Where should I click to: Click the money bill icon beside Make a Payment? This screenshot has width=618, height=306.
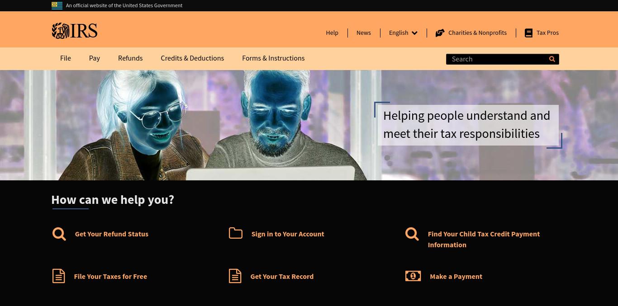pos(413,276)
